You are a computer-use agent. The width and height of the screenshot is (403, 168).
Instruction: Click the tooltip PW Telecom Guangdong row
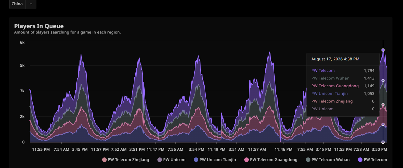343,86
